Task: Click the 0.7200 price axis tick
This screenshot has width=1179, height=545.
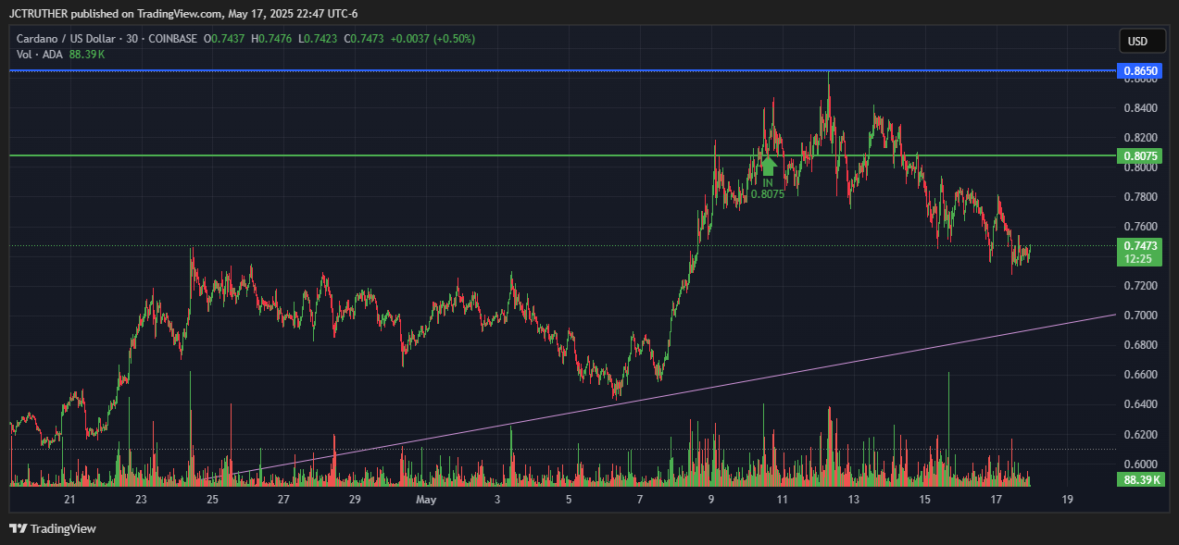Action: coord(1142,286)
